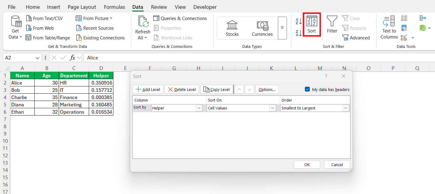The image size is (435, 194).
Task: Open the File tab
Action: 12,7
